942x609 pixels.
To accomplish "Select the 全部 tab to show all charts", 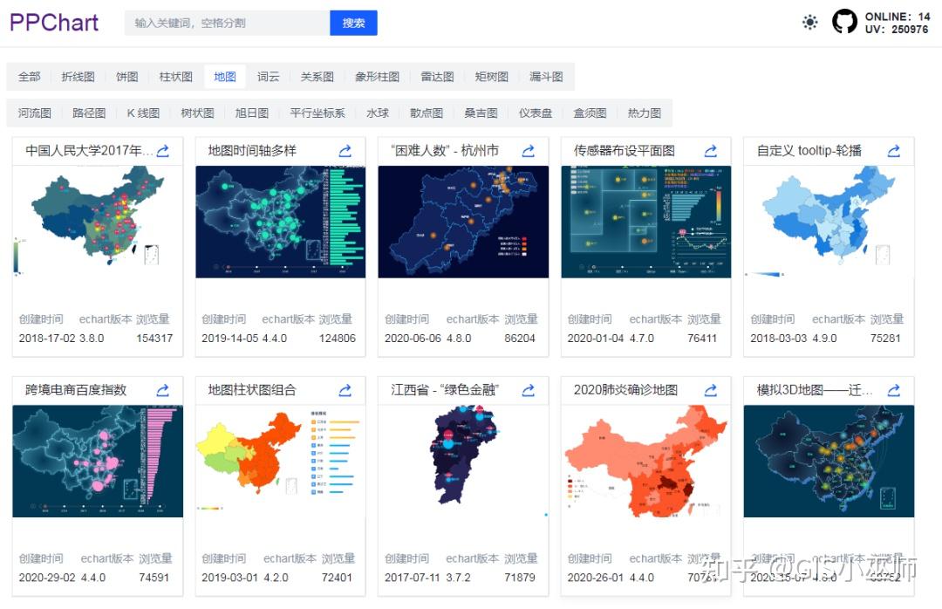I will coord(29,77).
